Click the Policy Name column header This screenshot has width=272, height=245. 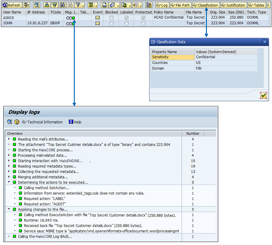(x=168, y=12)
